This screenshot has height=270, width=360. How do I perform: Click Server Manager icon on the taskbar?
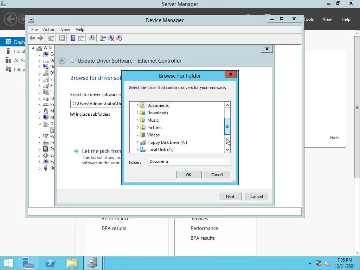coord(28,263)
